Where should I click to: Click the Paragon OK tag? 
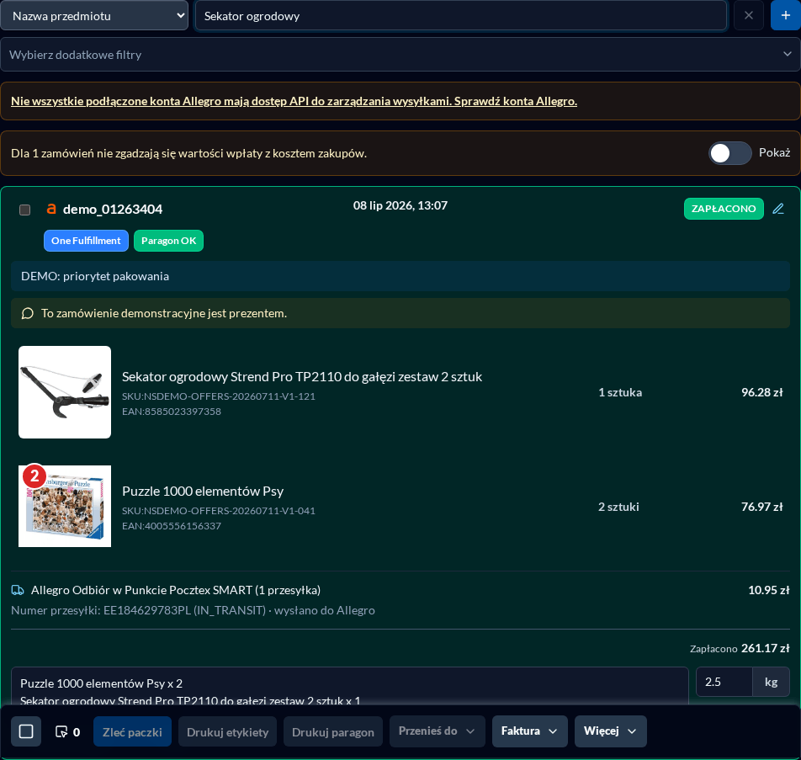[x=168, y=240]
